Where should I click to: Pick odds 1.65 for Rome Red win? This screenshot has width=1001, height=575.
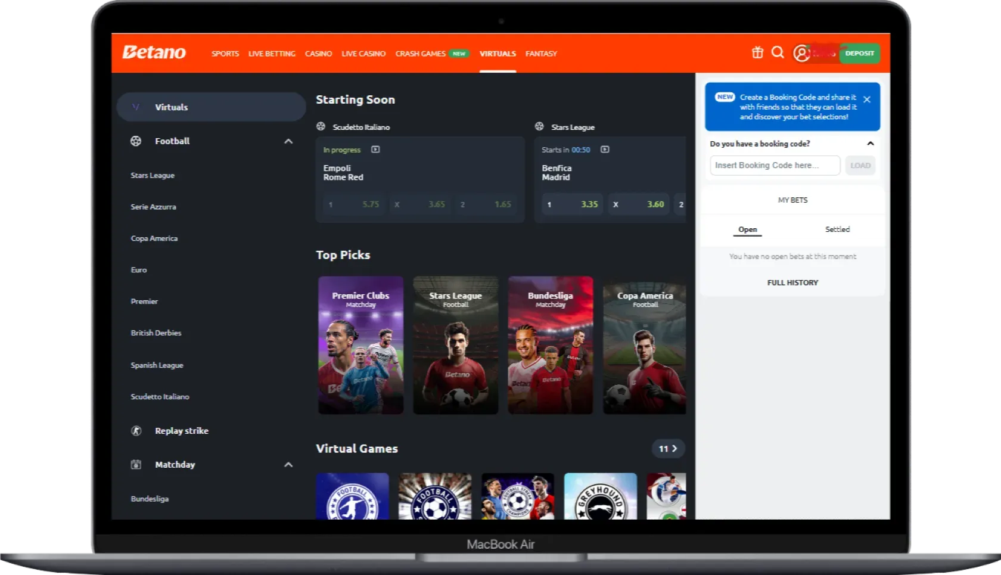point(485,204)
